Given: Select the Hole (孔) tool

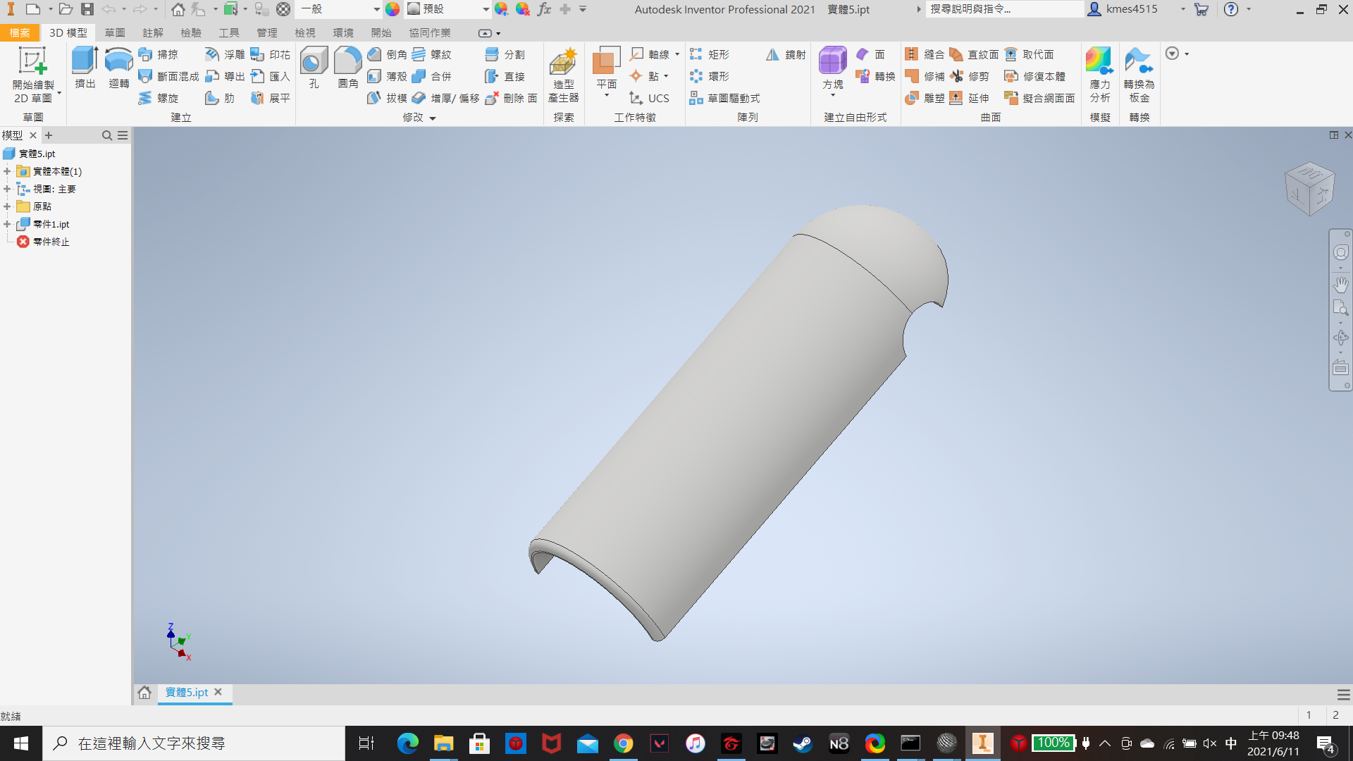Looking at the screenshot, I should click(x=314, y=68).
